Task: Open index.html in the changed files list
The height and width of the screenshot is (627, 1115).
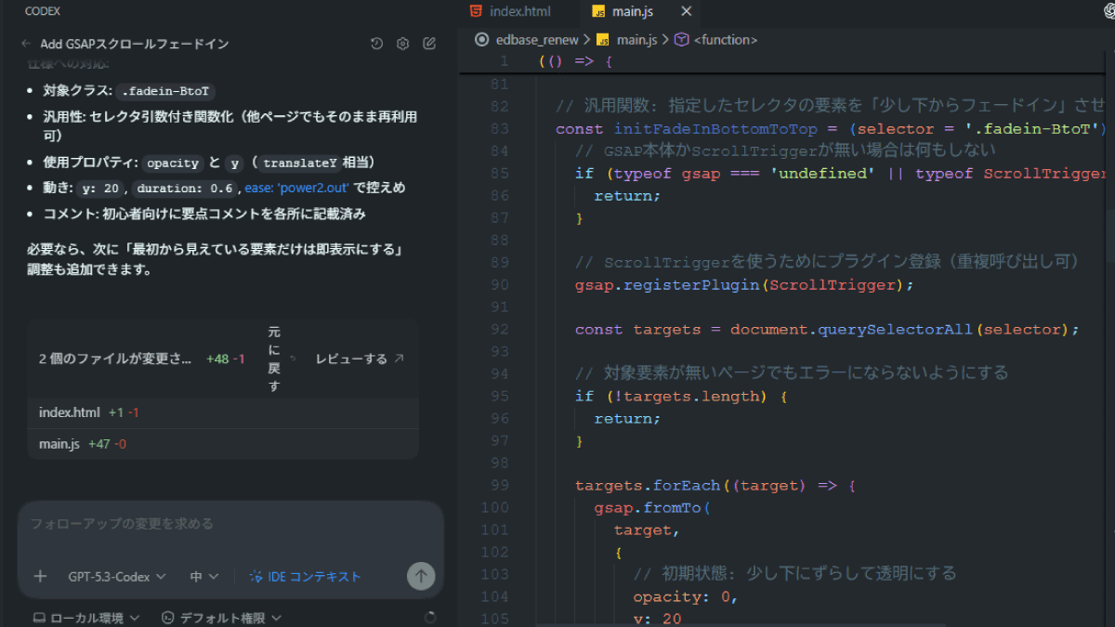Action: click(x=69, y=412)
